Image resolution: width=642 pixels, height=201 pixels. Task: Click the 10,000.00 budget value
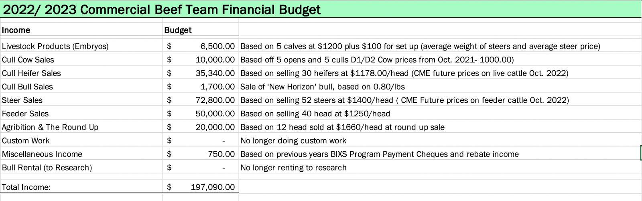tap(215, 60)
